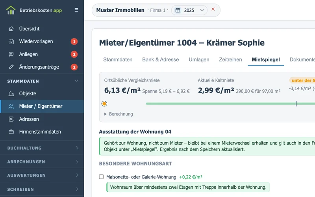Click the Wiedervorlagen calendar icon

coord(11,42)
